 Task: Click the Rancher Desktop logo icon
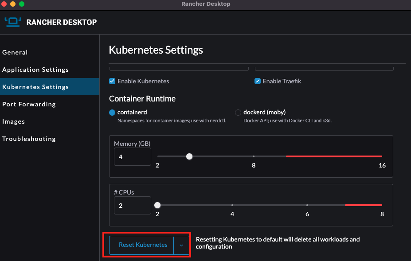tap(13, 22)
